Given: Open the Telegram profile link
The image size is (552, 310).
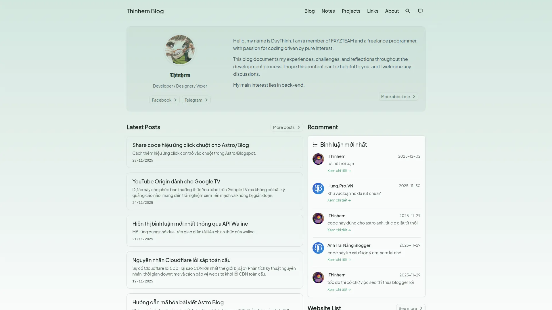Looking at the screenshot, I should coord(196,100).
